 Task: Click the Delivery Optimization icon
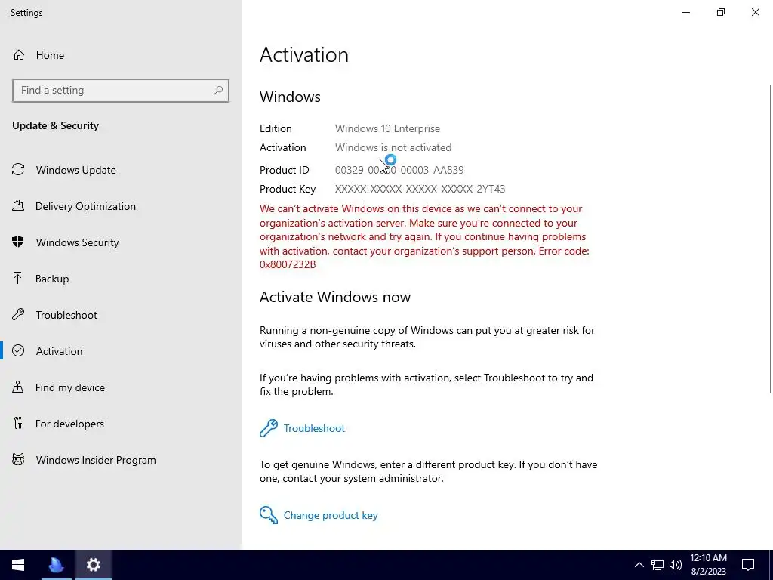[x=18, y=206]
